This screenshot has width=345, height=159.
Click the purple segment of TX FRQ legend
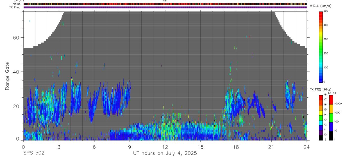[x=321, y=133]
